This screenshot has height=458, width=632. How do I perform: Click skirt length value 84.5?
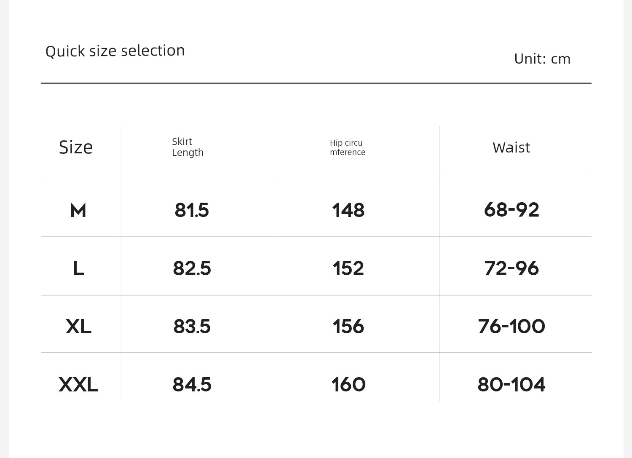(x=192, y=384)
